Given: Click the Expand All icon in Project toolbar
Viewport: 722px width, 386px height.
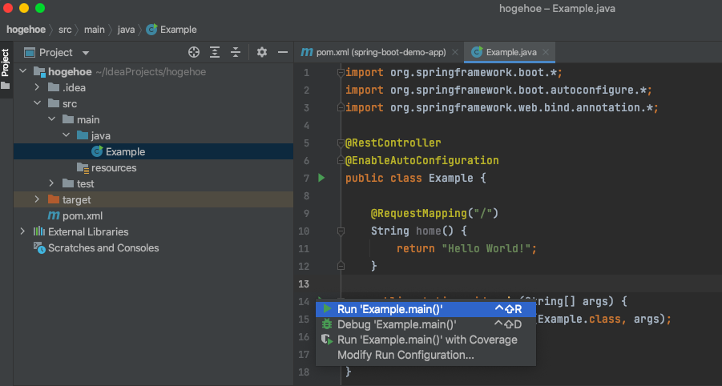Looking at the screenshot, I should click(x=215, y=52).
